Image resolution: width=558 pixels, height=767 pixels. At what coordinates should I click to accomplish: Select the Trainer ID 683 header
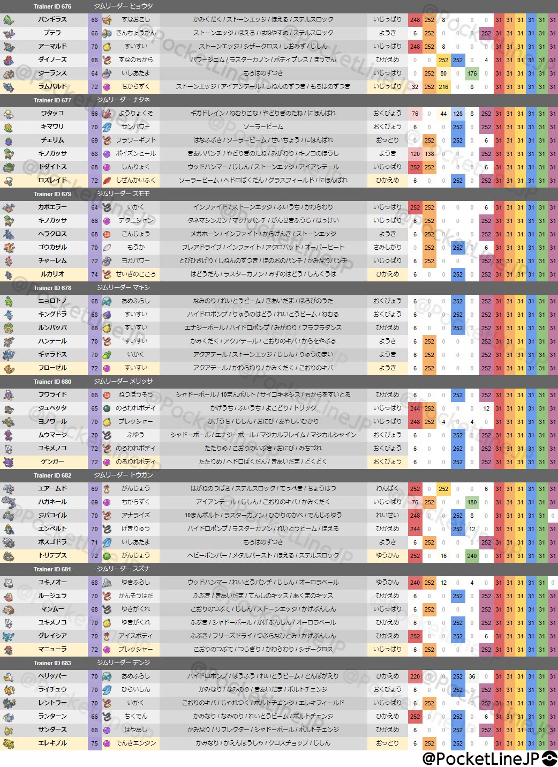tap(52, 663)
